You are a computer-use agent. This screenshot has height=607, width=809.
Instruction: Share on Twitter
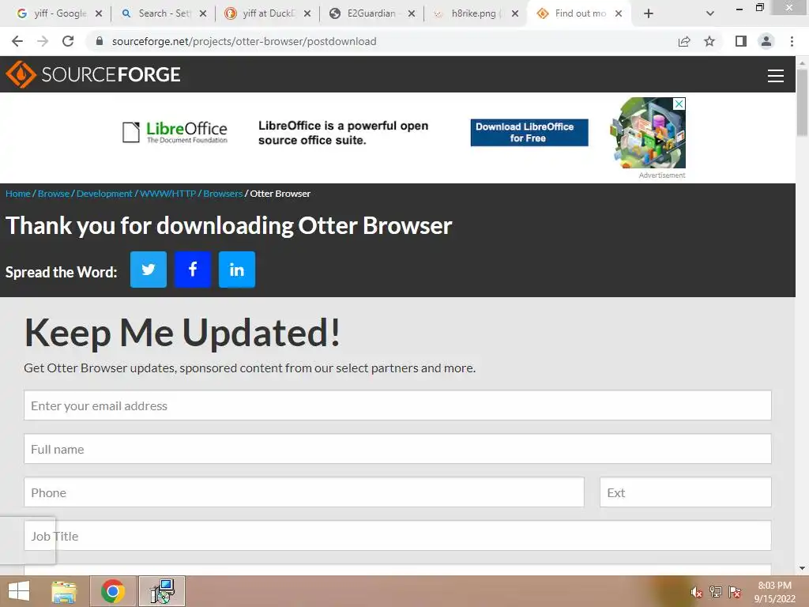pos(148,270)
